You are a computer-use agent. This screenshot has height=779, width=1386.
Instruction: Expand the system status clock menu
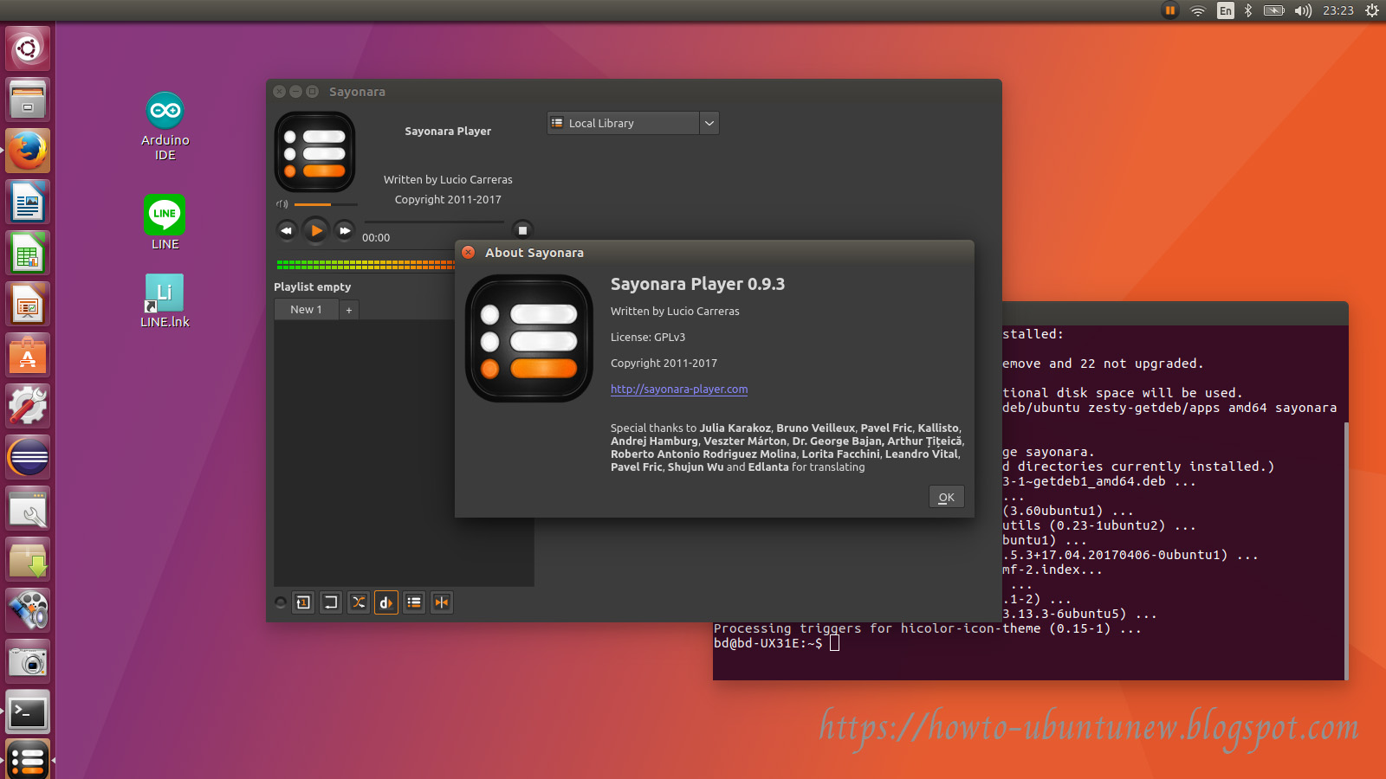pos(1337,10)
